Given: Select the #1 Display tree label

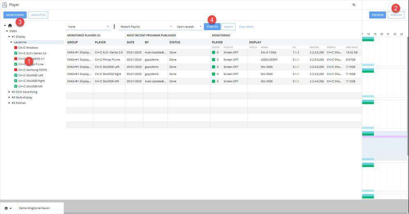Looking at the screenshot, I should (x=18, y=37).
